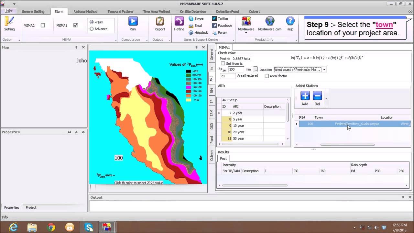Click the MSMAware product icon

tap(246, 21)
